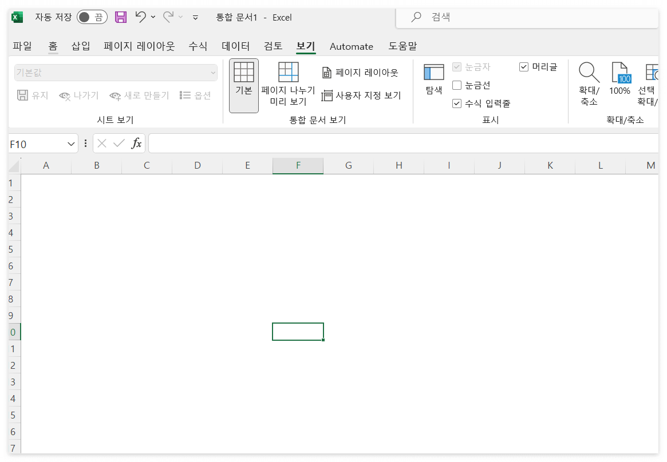Click the fx insert function icon

click(136, 144)
